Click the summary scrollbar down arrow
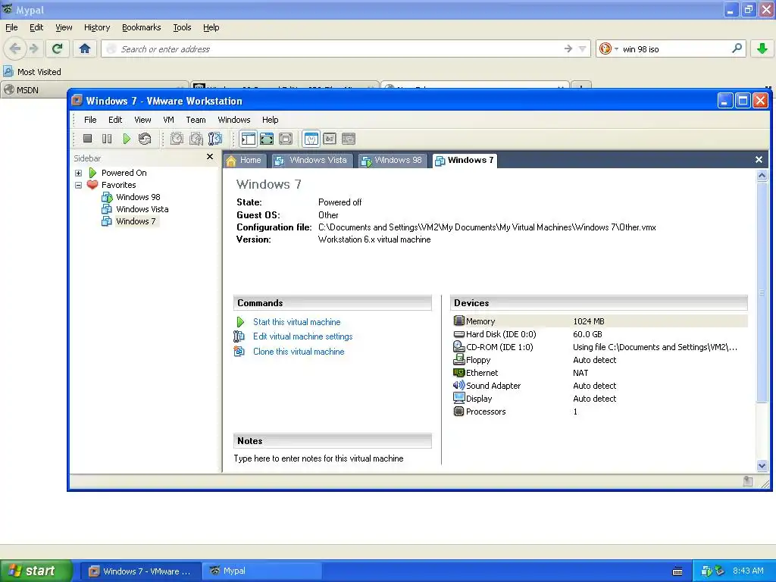 [762, 465]
